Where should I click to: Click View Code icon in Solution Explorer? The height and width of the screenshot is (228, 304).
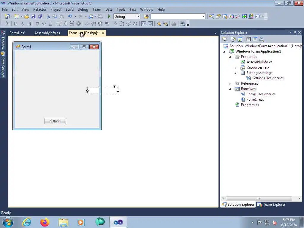(248, 39)
